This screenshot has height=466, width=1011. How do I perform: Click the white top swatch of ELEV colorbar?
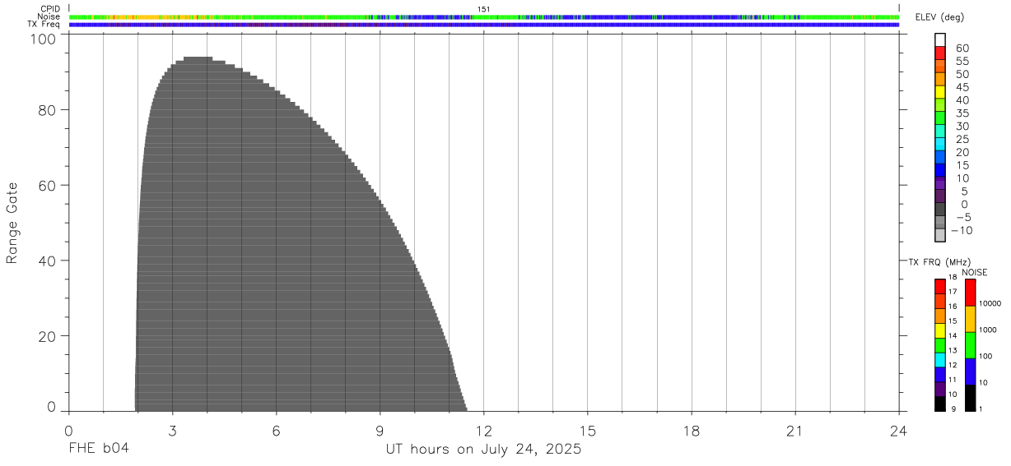940,40
